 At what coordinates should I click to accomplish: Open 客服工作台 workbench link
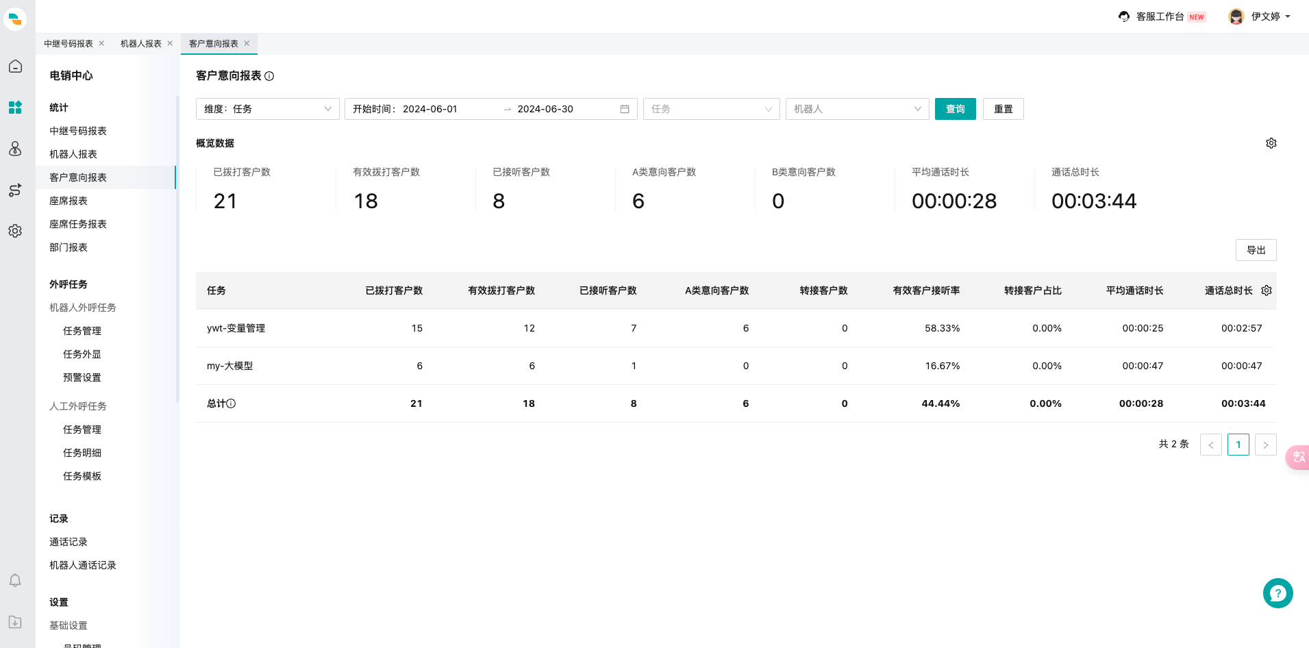pyautogui.click(x=1160, y=16)
